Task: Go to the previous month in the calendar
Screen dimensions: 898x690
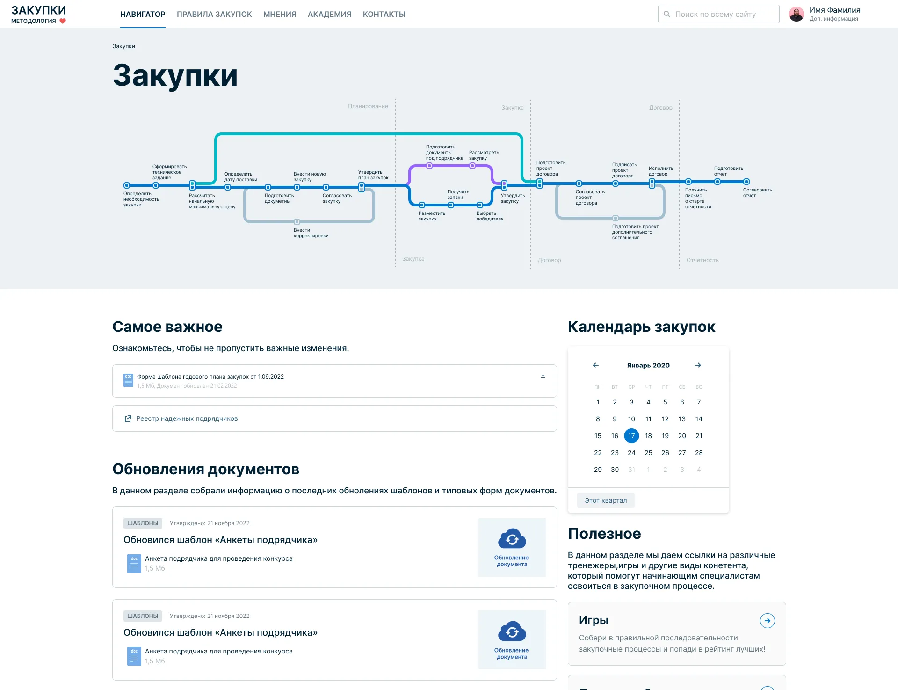Action: point(596,365)
